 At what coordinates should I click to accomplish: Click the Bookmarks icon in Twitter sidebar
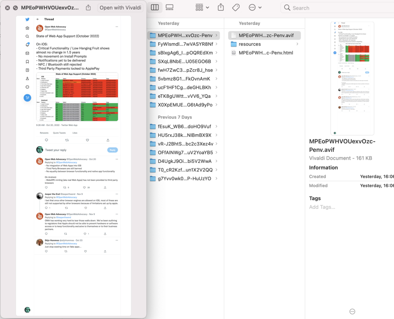[x=27, y=62]
